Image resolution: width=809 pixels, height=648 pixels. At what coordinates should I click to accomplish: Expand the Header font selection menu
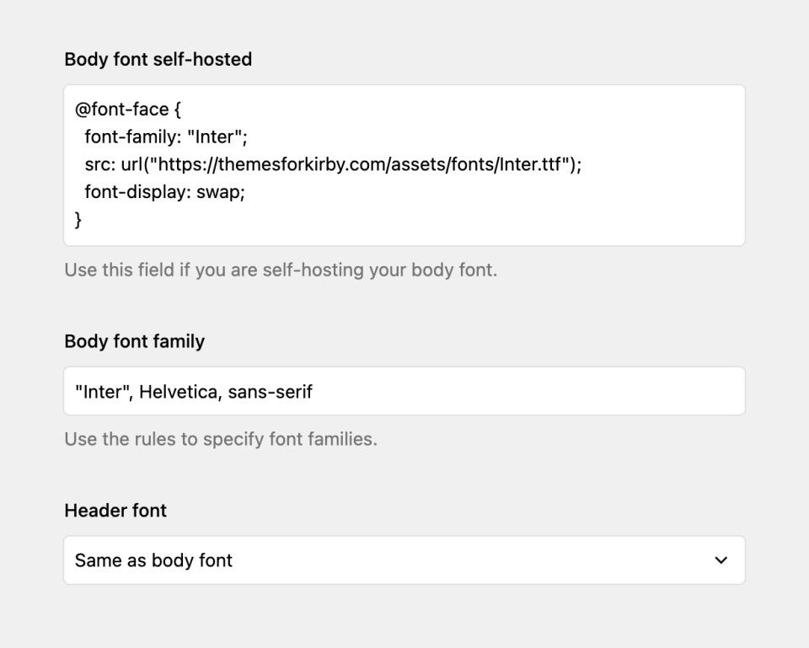coord(404,560)
